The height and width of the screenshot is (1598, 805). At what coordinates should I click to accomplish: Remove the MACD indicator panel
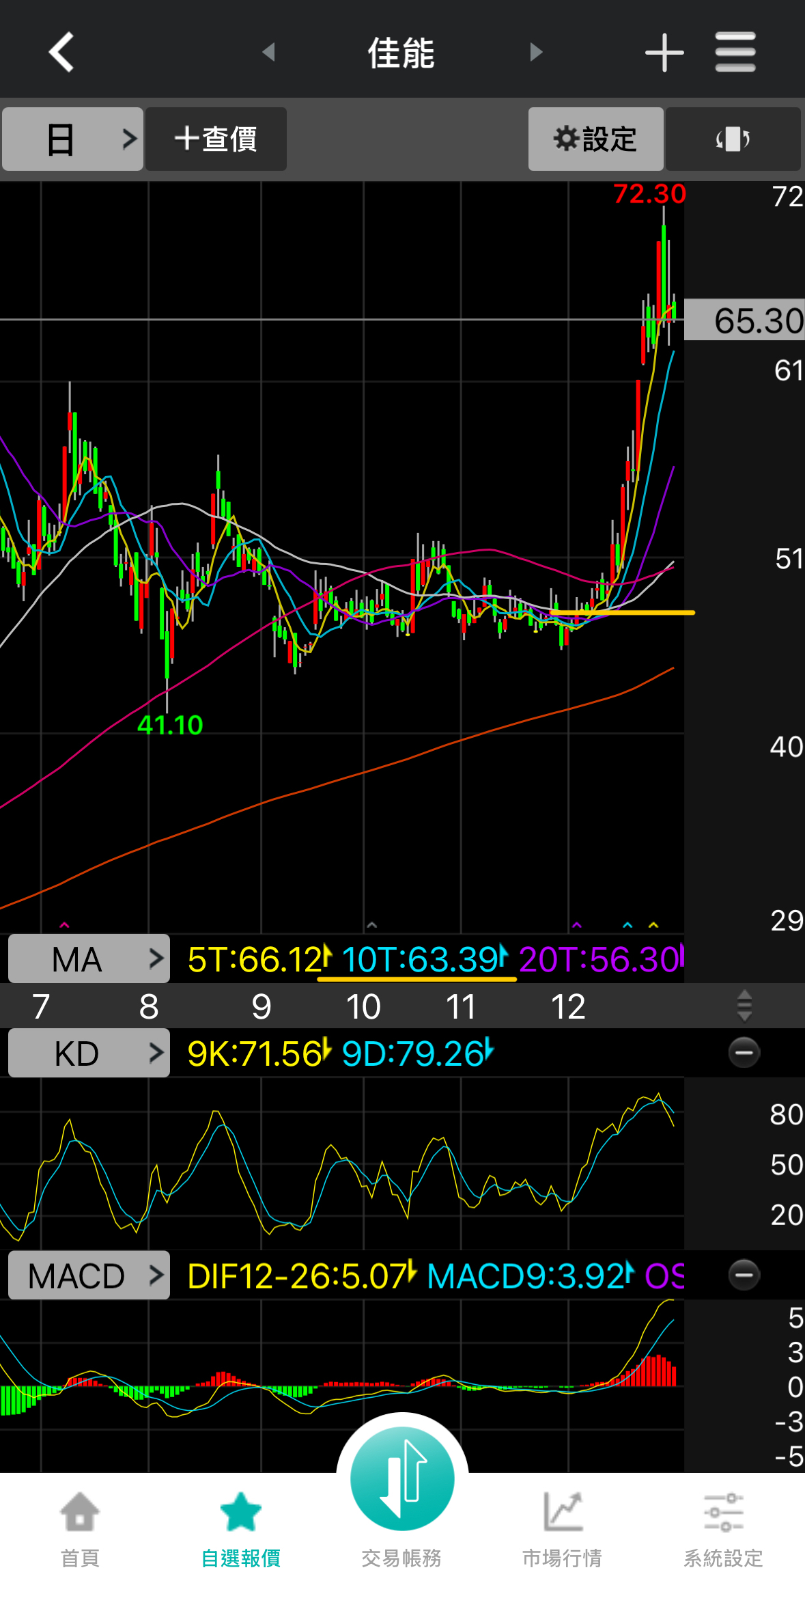pyautogui.click(x=744, y=1275)
